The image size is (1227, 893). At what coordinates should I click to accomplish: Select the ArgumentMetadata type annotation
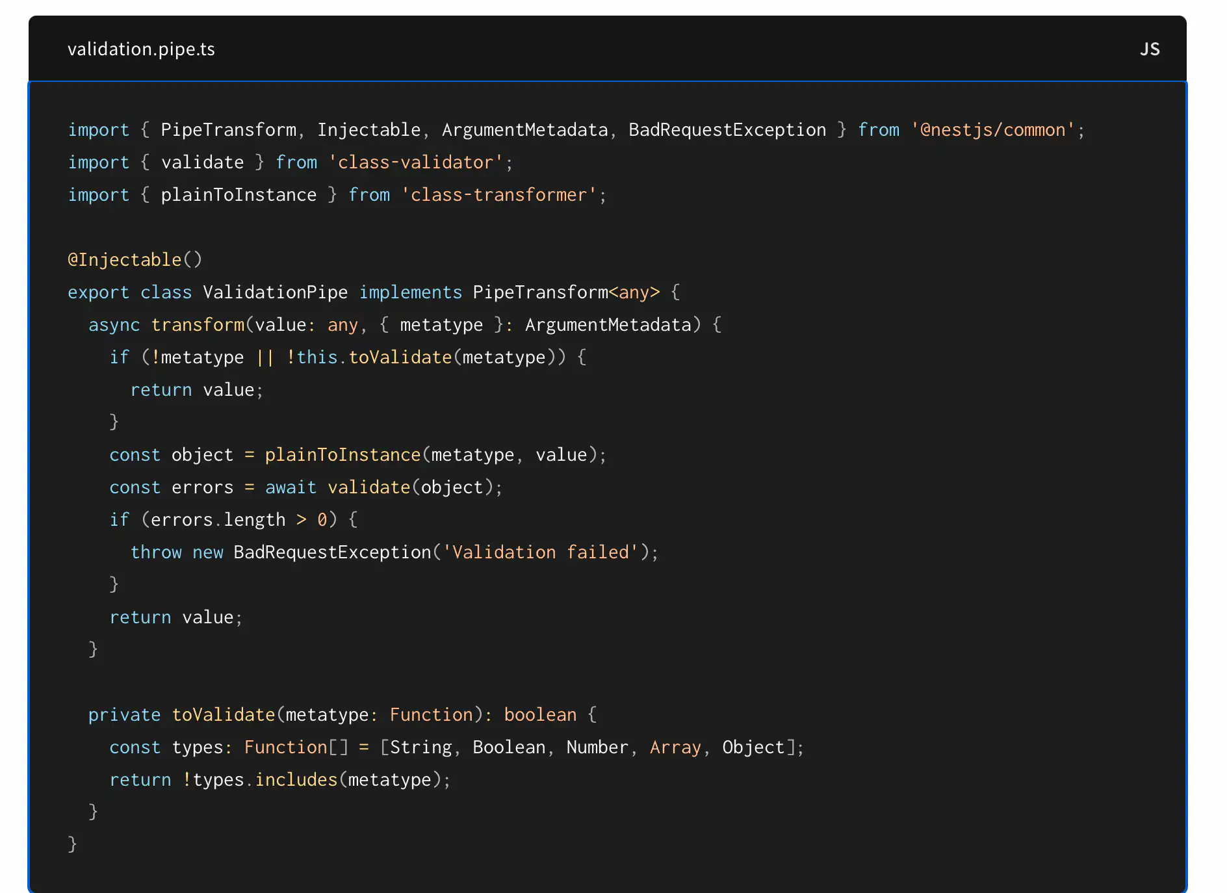pyautogui.click(x=608, y=324)
